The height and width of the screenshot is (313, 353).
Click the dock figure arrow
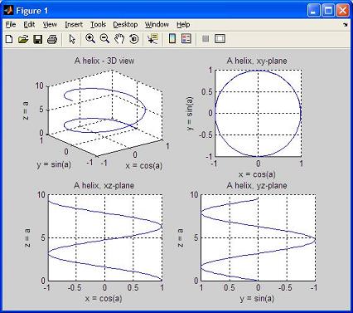click(346, 25)
